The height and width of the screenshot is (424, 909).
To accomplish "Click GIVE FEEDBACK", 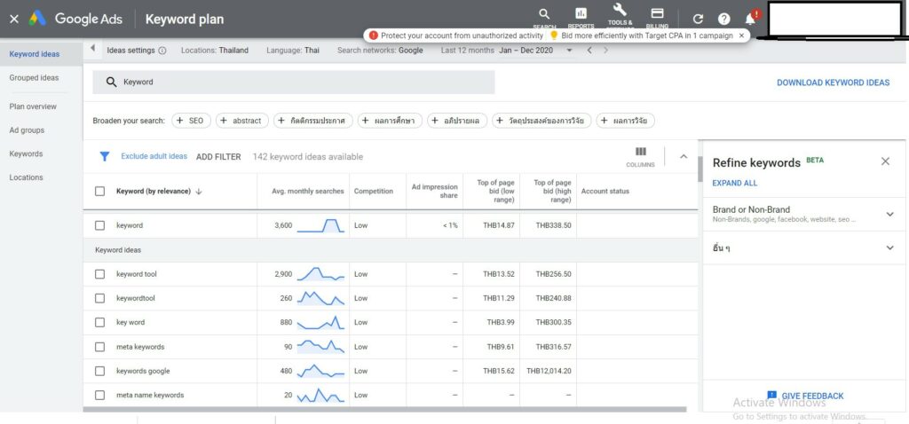I will tap(805, 397).
